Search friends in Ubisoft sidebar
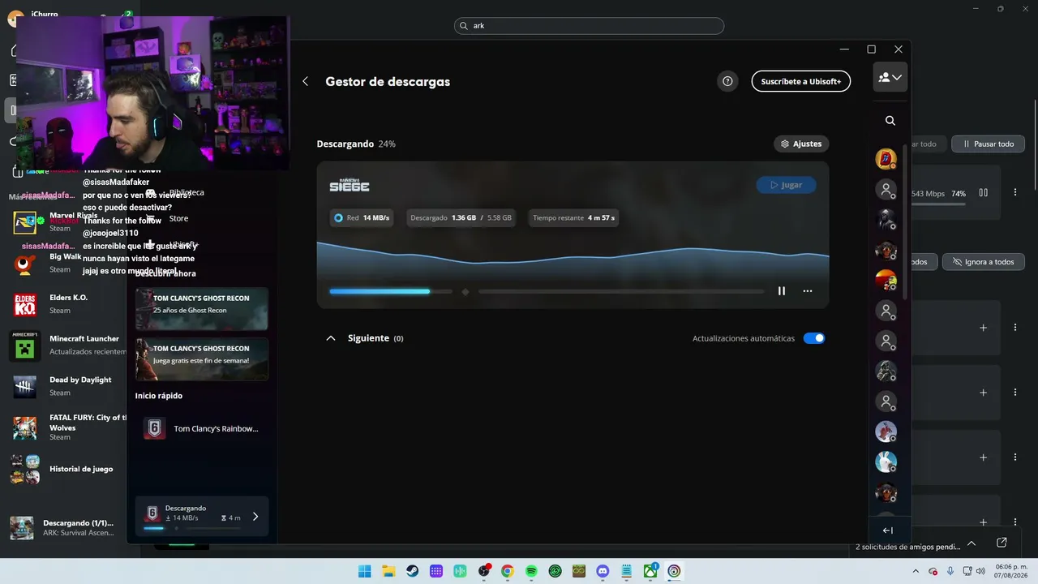The height and width of the screenshot is (584, 1038). tap(890, 121)
